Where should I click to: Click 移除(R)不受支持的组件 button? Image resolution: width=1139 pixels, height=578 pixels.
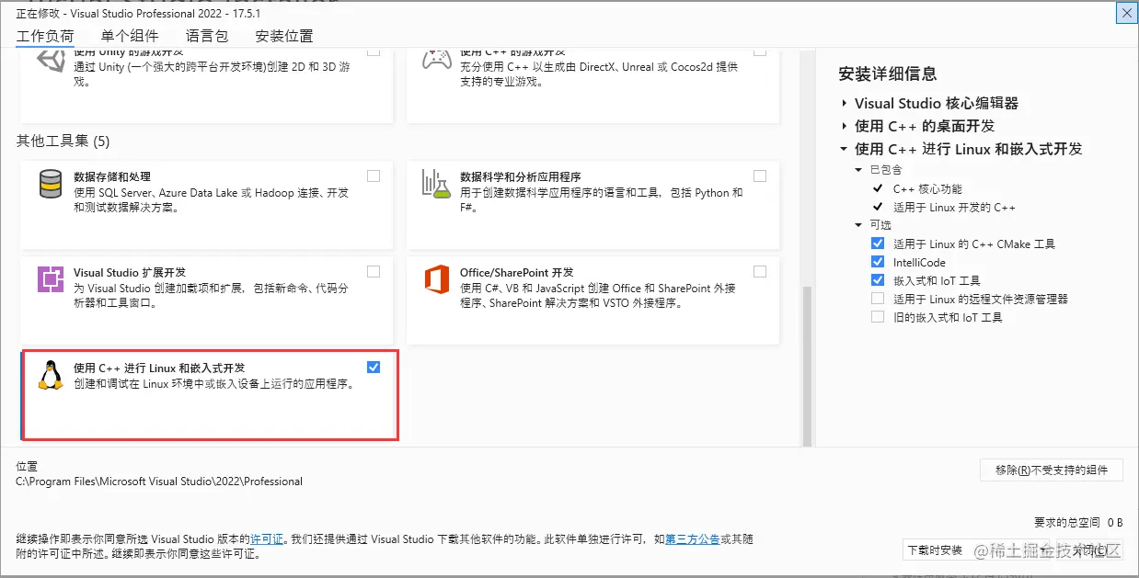(x=1052, y=470)
